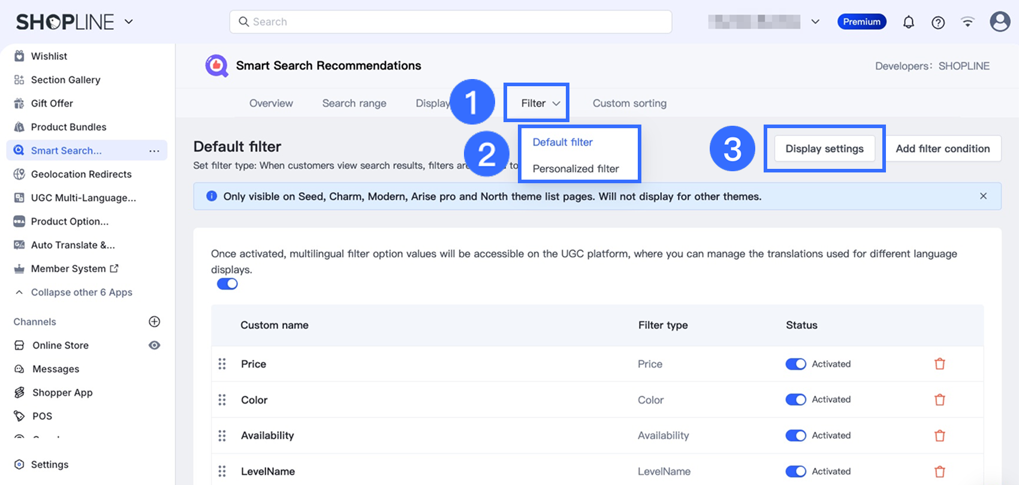Open the notifications bell

pyautogui.click(x=909, y=22)
